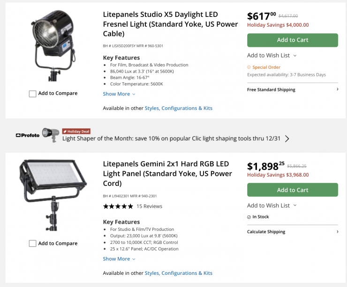This screenshot has height=287, width=347.
Task: Expand Show More for Gemini 2x1 features
Action: click(x=119, y=259)
